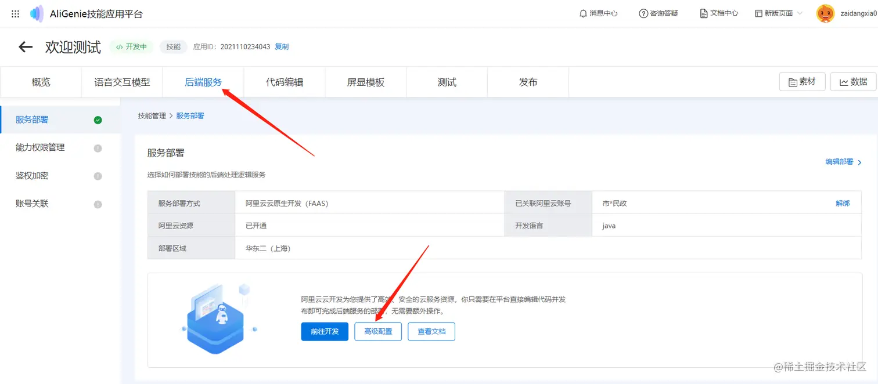The height and width of the screenshot is (384, 878).
Task: Open 消息中心 bell notifications
Action: coord(598,13)
